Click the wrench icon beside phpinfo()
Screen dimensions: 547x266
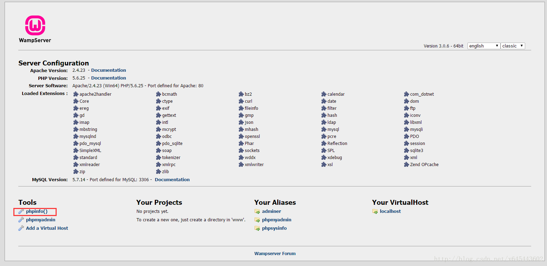(x=21, y=211)
